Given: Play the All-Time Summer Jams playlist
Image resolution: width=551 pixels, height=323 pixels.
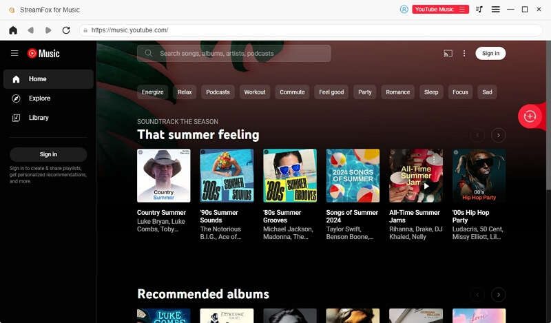Looking at the screenshot, I should click(x=426, y=186).
